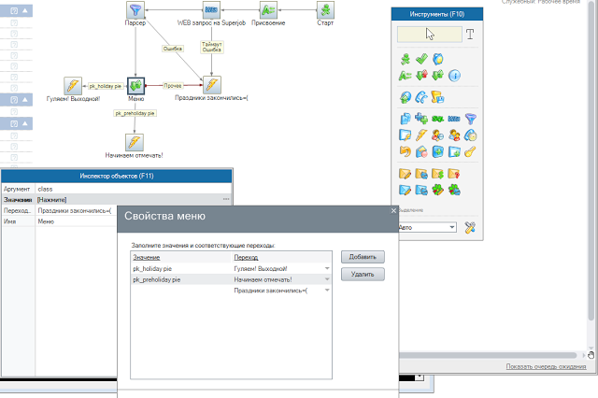Choose the Text tool in Инструменты panel

tap(470, 35)
